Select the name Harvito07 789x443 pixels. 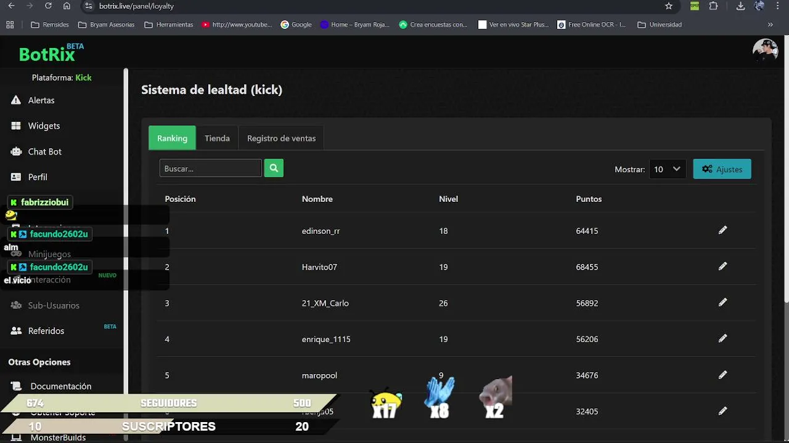pos(319,267)
